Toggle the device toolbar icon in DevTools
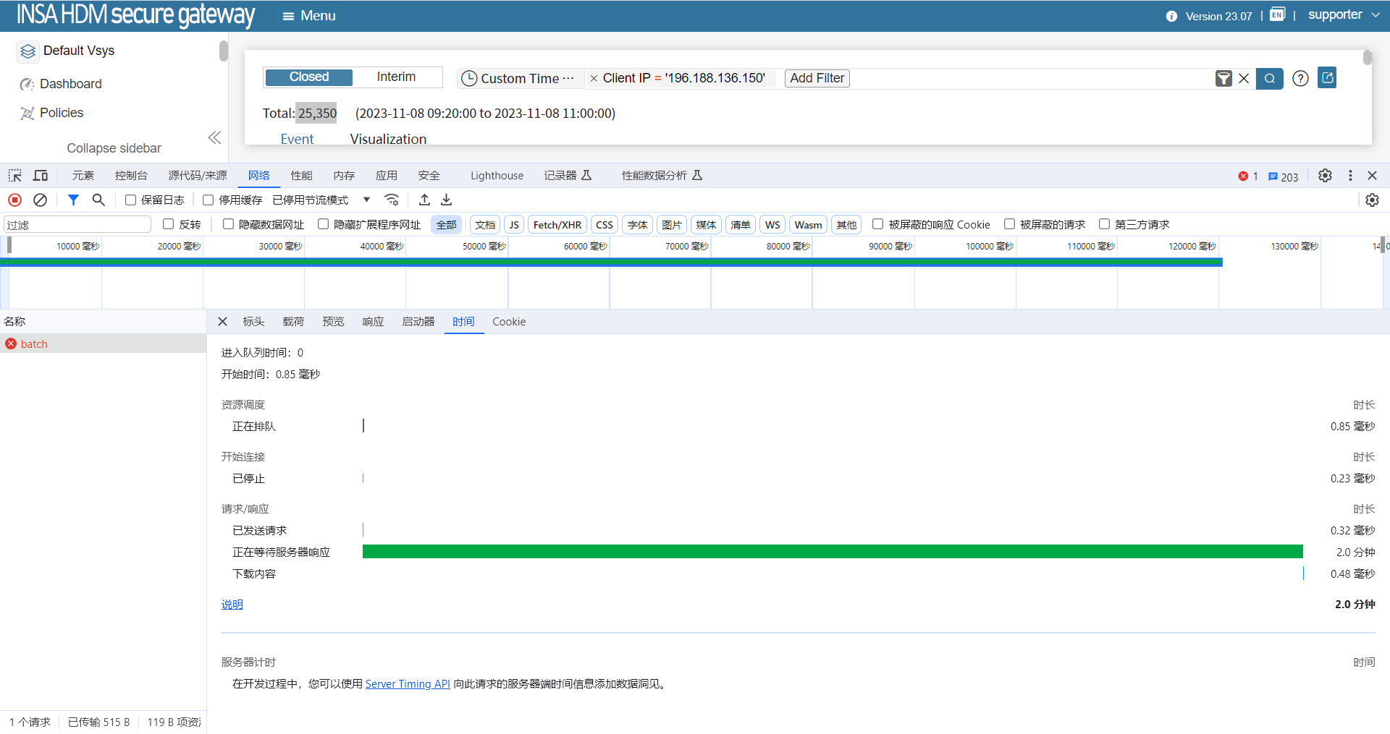Screen dimensions: 1390x734 41,176
